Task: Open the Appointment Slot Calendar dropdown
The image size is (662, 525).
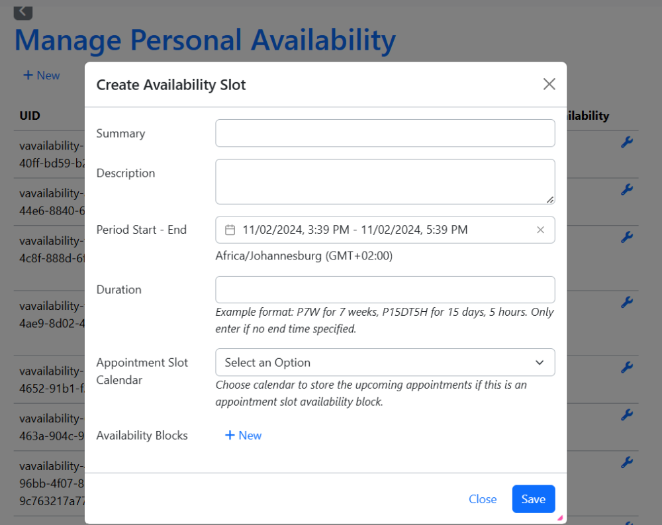Action: (385, 362)
